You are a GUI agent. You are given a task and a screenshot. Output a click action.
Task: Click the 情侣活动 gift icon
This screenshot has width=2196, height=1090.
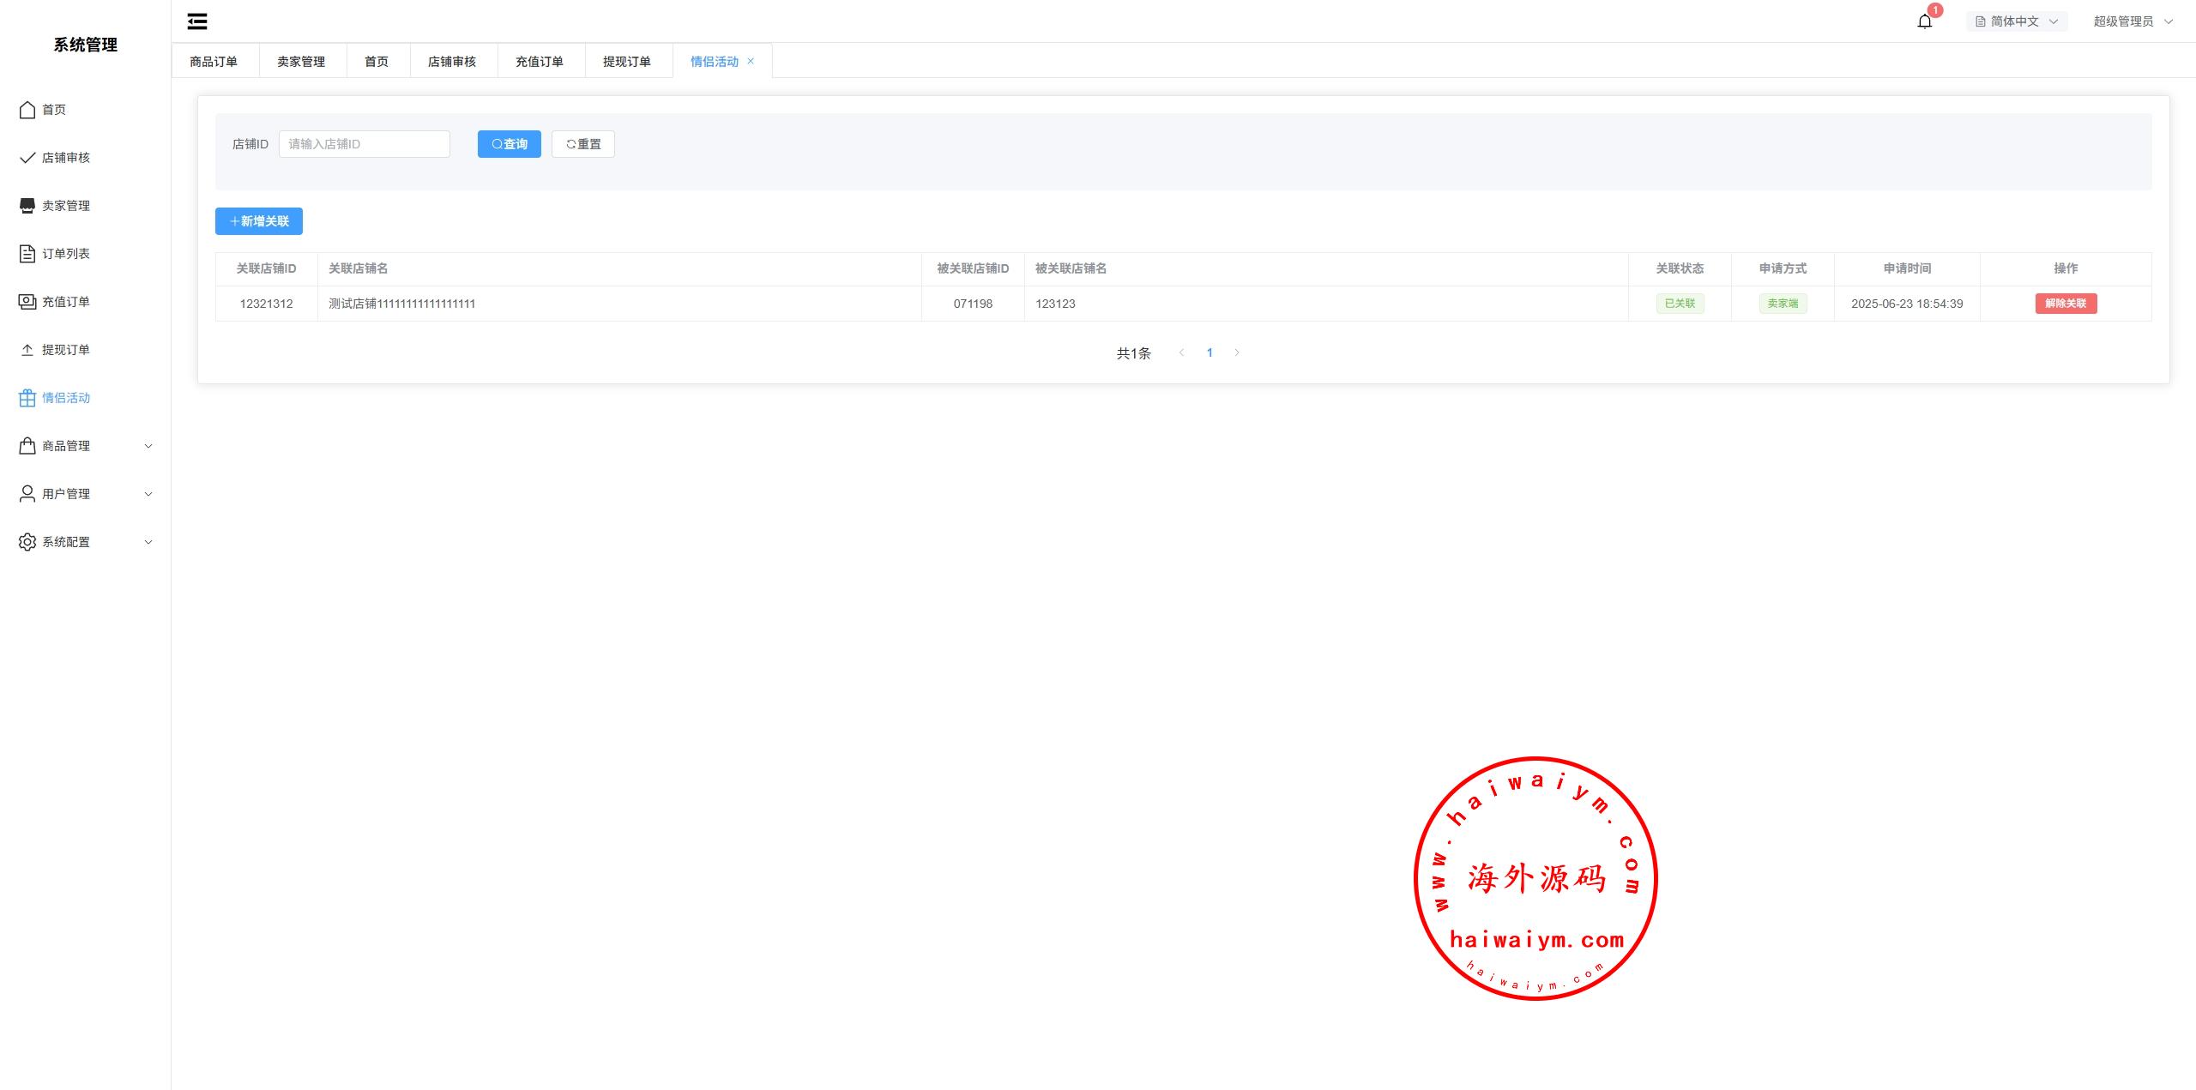tap(27, 398)
